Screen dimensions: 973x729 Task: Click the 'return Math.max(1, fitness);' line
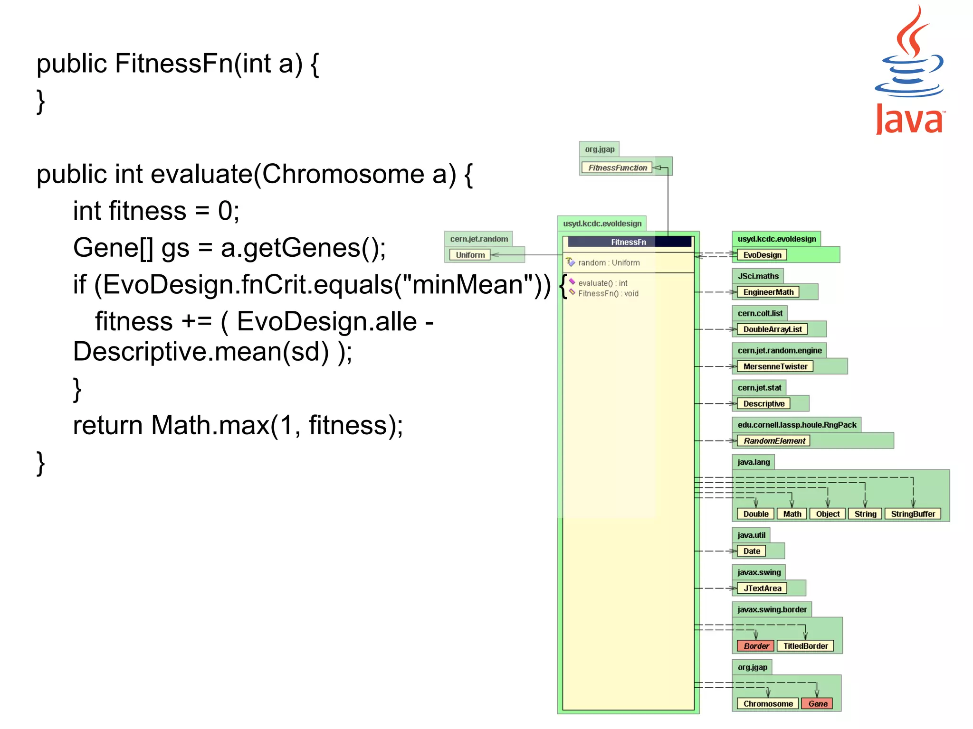238,425
